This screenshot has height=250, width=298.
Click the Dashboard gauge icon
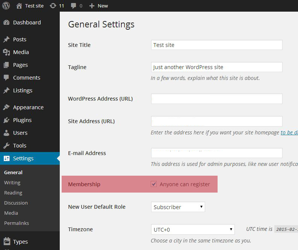(x=6, y=23)
